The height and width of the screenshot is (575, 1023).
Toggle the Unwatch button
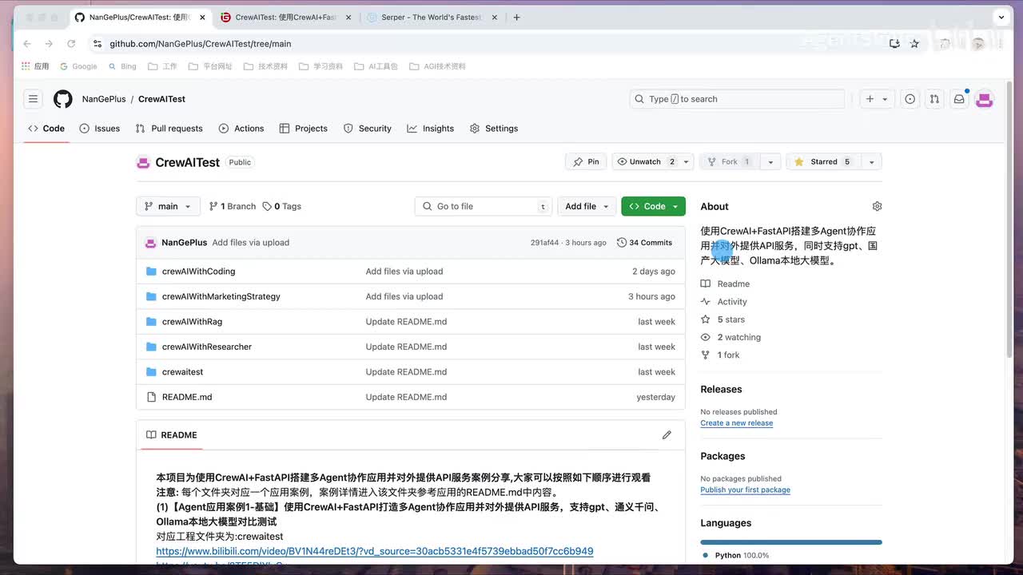pyautogui.click(x=644, y=161)
